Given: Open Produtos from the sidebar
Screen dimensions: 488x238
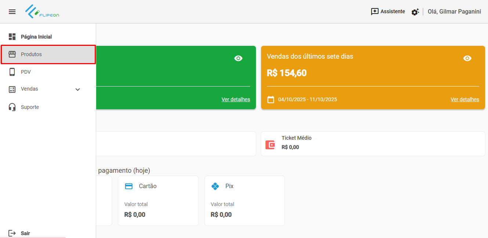Looking at the screenshot, I should 31,54.
